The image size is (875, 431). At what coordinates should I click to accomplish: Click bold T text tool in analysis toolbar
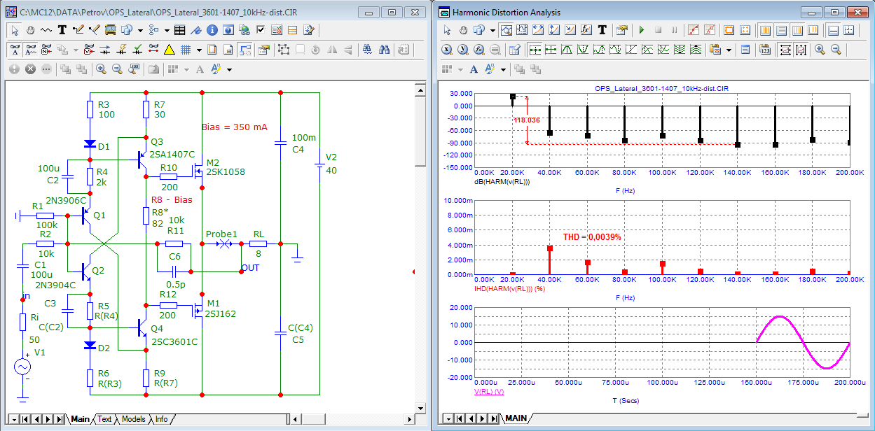[x=602, y=30]
